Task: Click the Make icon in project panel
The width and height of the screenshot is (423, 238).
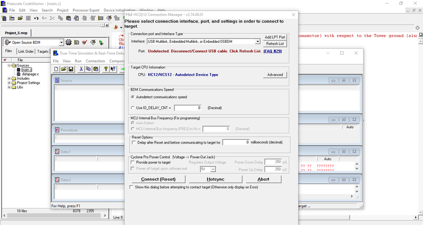Action: 93,42
